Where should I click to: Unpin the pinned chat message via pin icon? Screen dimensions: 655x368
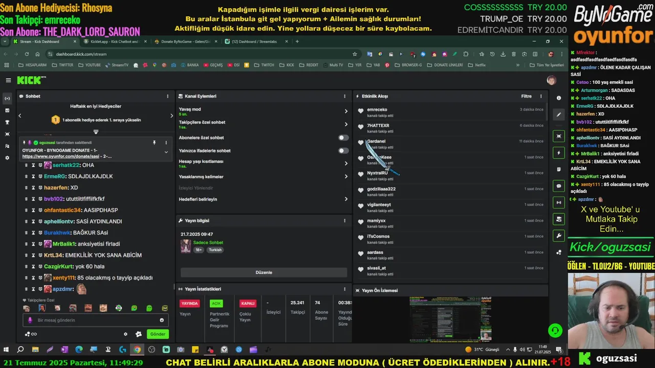click(154, 143)
